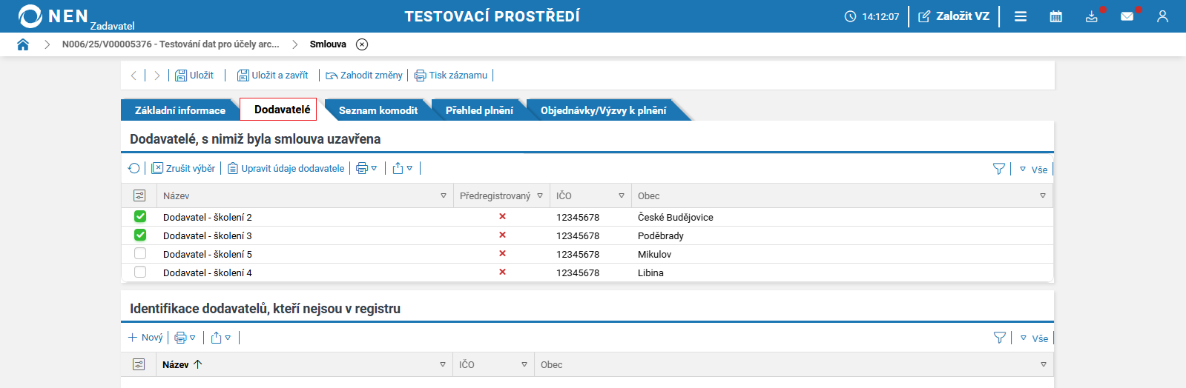1186x388 pixels.
Task: Open filter icon for suppliers table
Action: tap(999, 170)
